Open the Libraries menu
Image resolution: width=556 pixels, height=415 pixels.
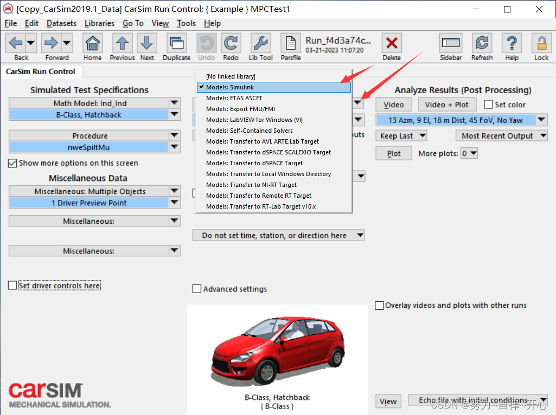(x=99, y=23)
